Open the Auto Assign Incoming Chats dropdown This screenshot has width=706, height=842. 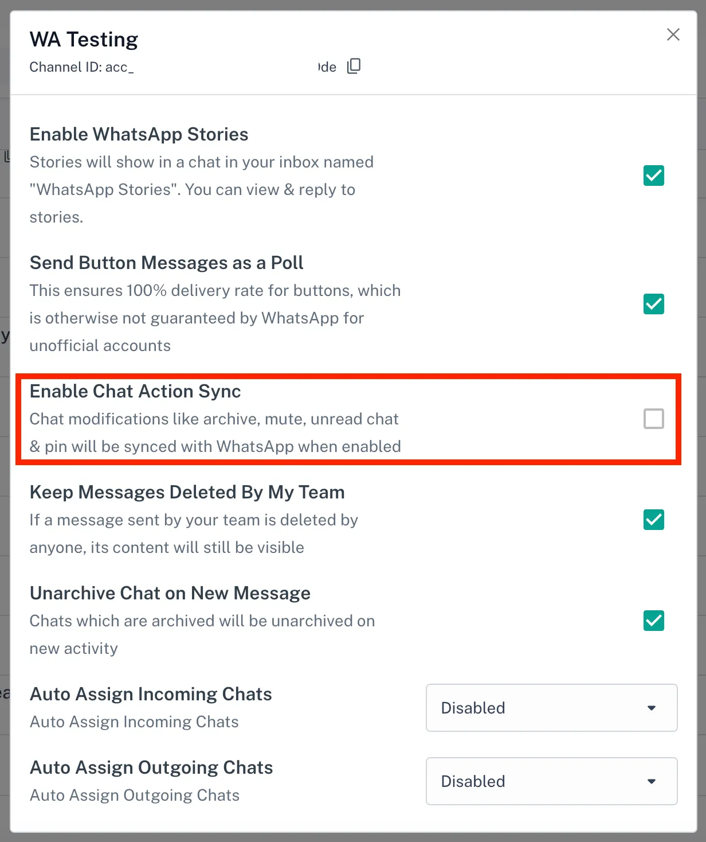coord(551,708)
